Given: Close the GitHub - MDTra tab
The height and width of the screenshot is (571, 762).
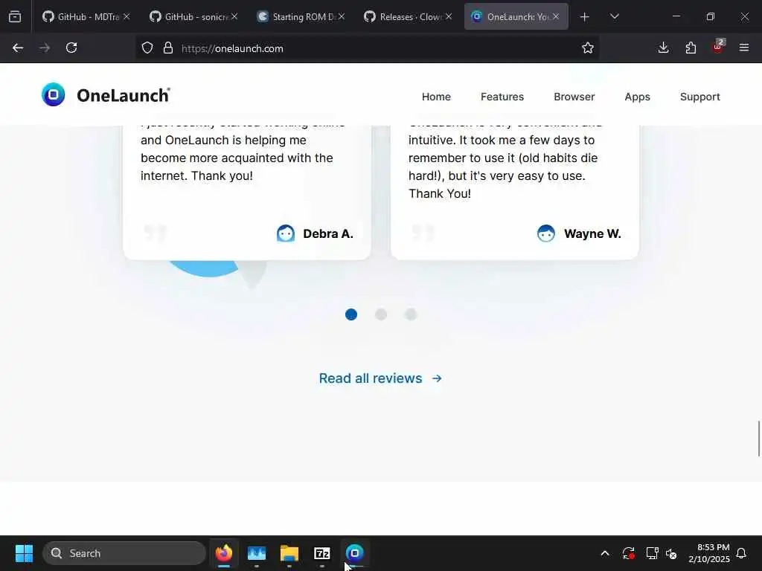Looking at the screenshot, I should 127,16.
